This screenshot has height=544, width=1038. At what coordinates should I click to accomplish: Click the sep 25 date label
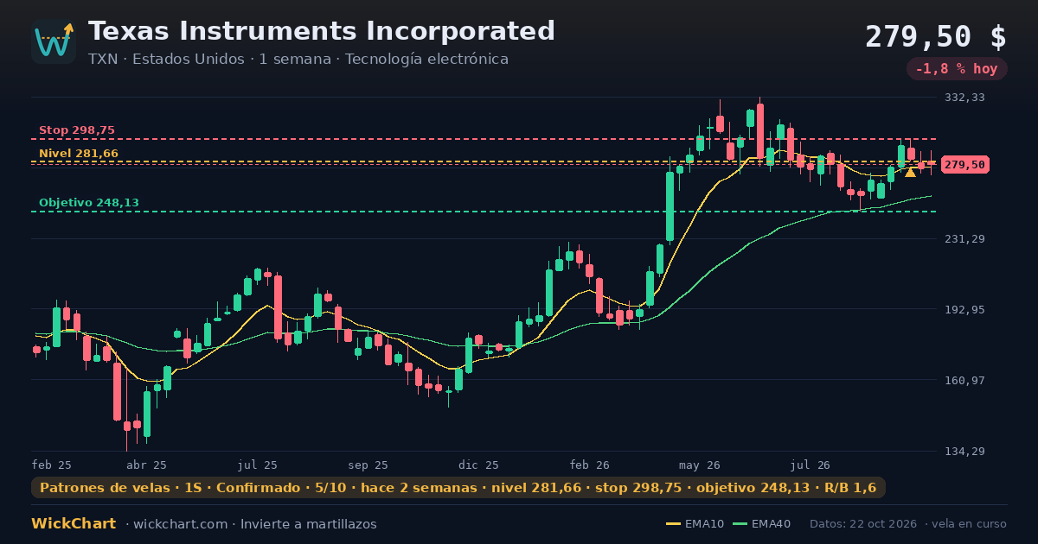tap(368, 465)
